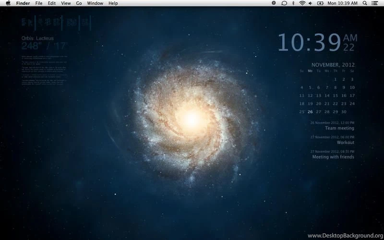Click the large 10:39 desktop clock
Screen dimensions: 384x240
click(x=309, y=42)
